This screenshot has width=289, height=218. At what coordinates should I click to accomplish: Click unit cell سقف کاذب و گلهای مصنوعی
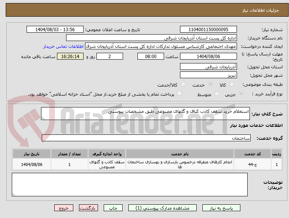click(107, 164)
